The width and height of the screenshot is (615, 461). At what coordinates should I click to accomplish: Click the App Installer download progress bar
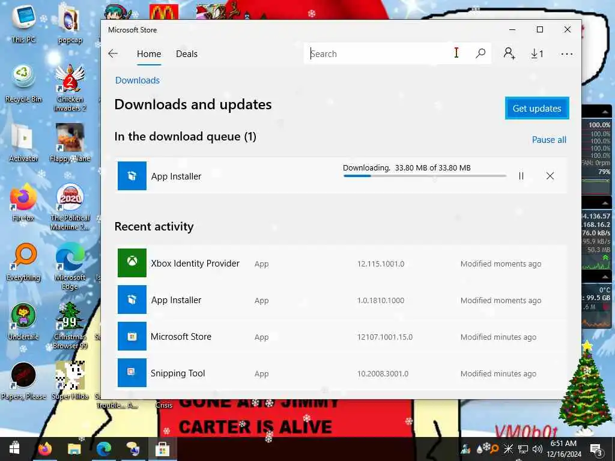click(425, 176)
